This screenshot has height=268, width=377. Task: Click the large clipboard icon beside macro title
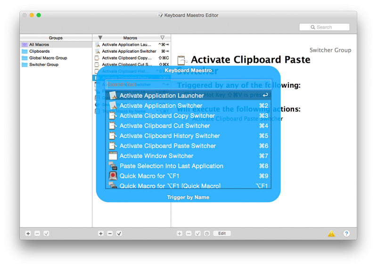[x=181, y=60]
